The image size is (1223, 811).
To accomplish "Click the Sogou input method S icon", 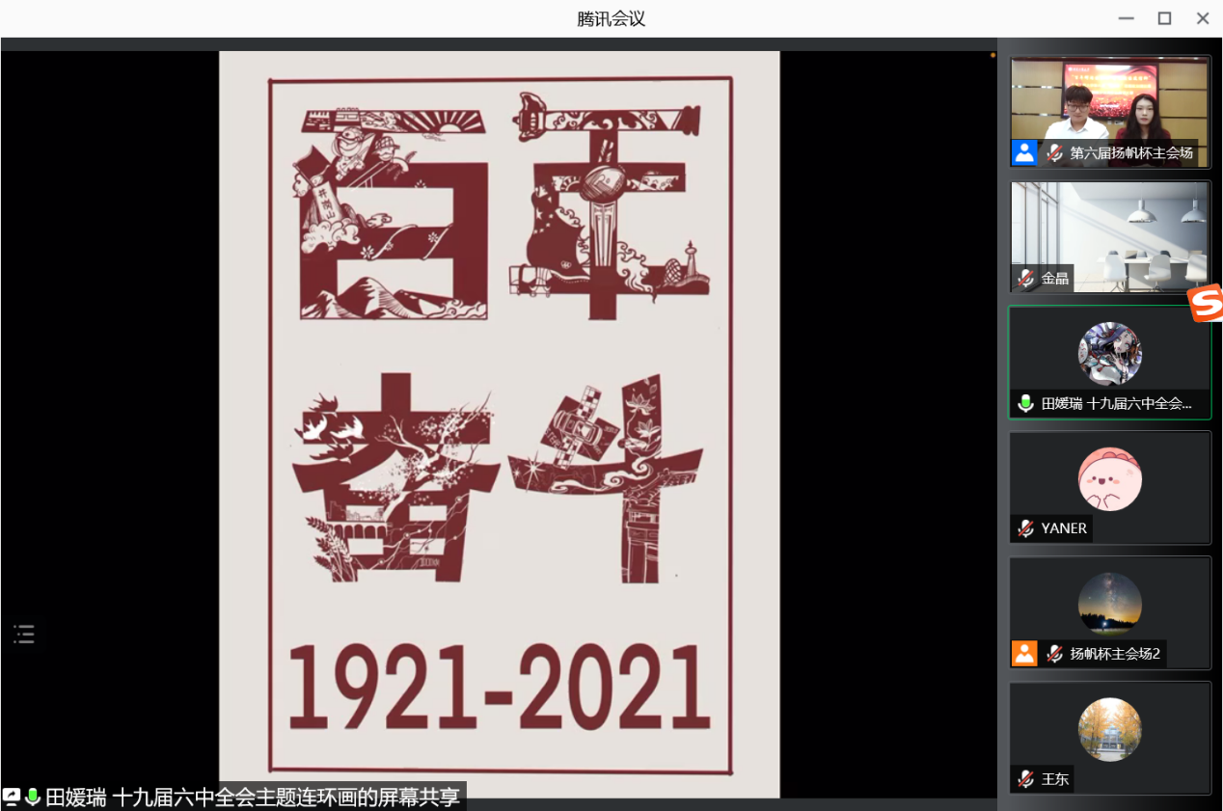I will point(1206,304).
